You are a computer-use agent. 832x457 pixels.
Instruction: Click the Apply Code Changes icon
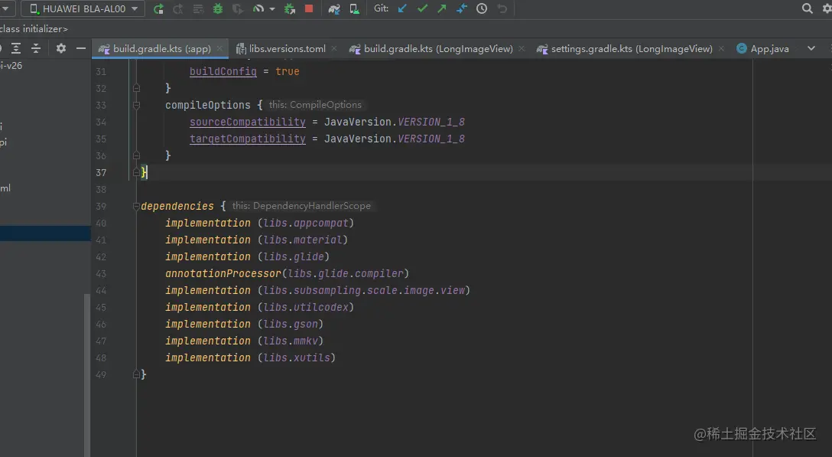click(x=198, y=8)
